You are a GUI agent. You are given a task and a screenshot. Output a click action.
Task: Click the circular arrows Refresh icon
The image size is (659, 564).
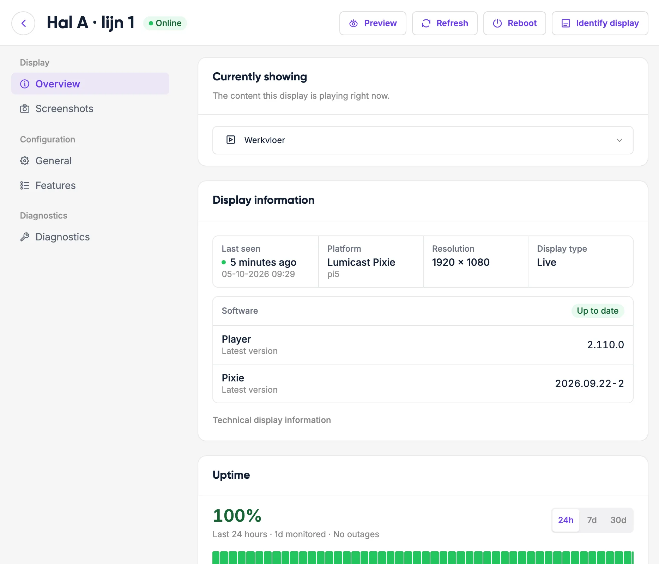coord(426,23)
